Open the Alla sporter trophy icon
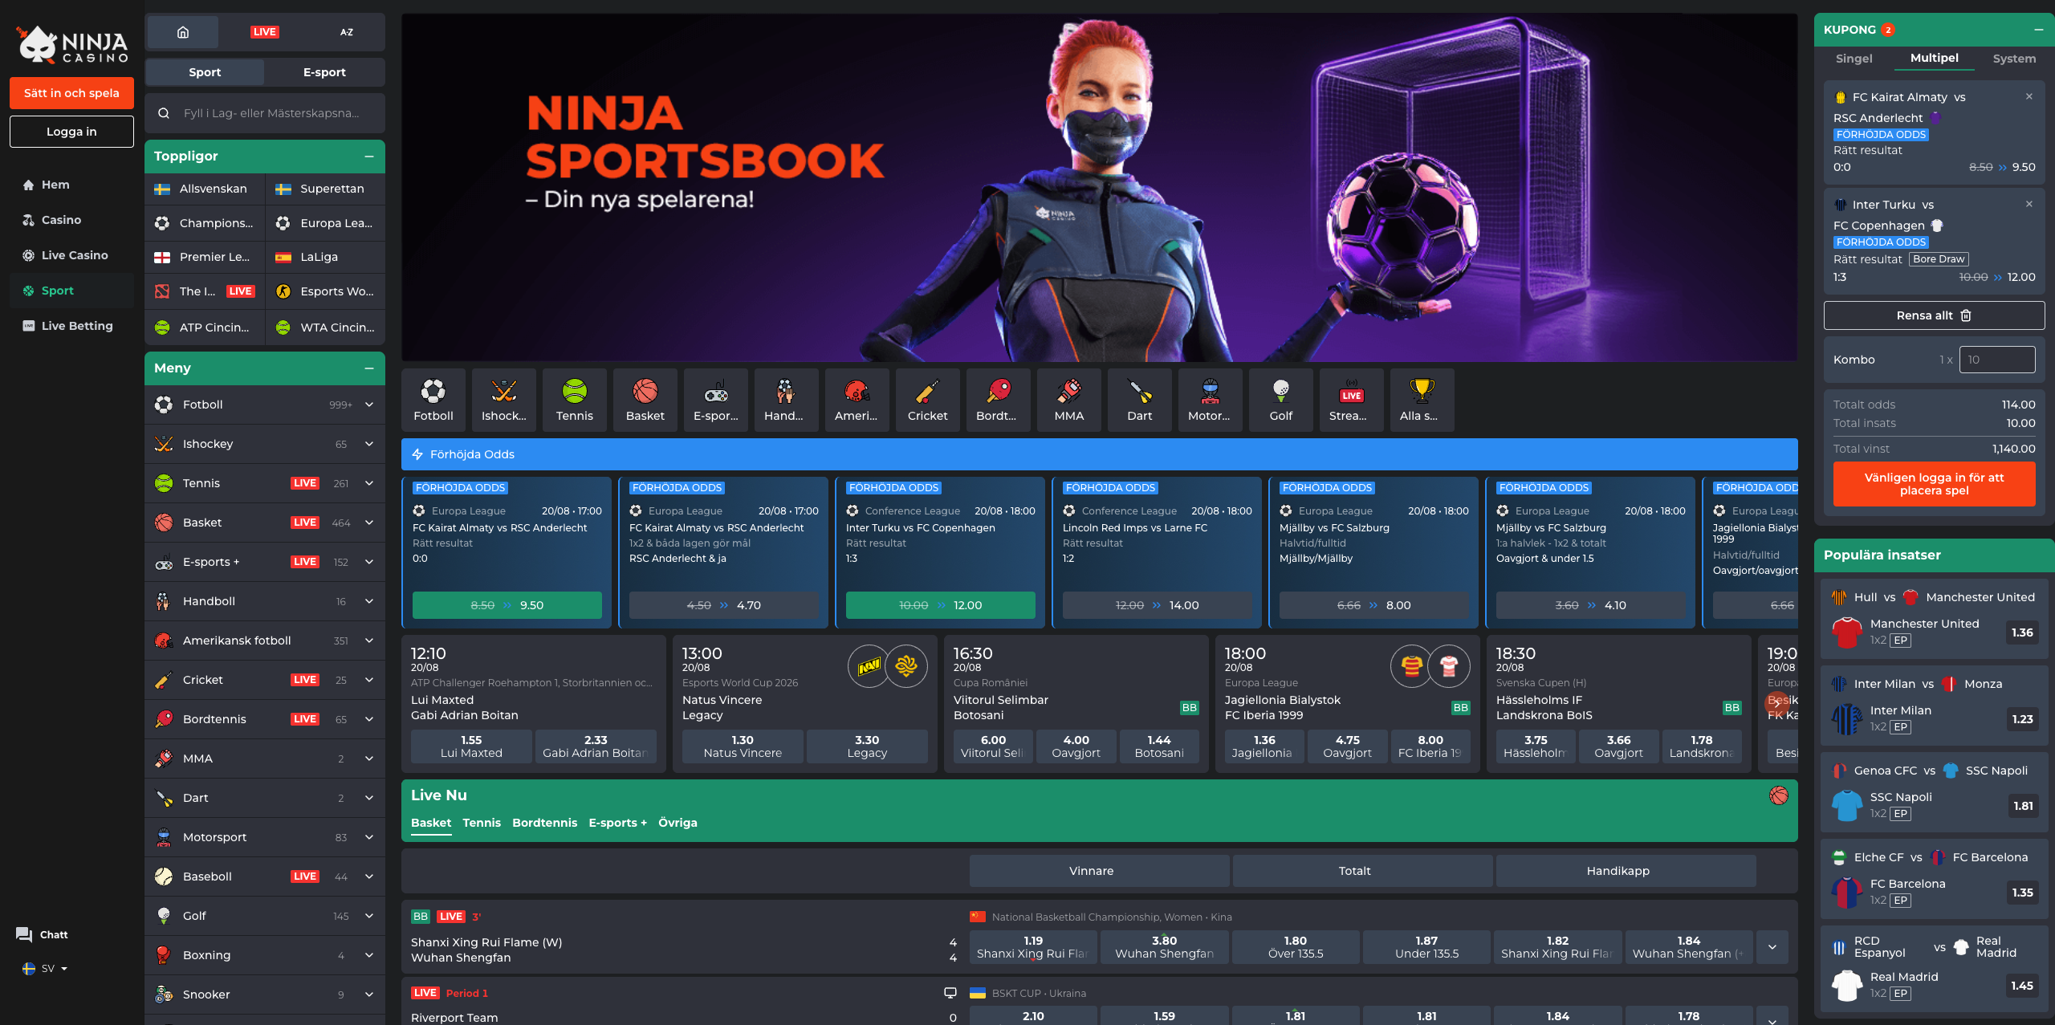Screen dimensions: 2055x1025 click(x=1422, y=401)
